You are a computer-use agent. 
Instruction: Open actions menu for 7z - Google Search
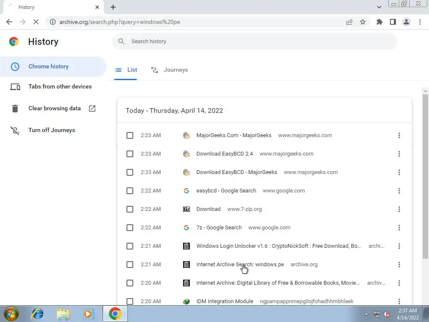tap(399, 228)
